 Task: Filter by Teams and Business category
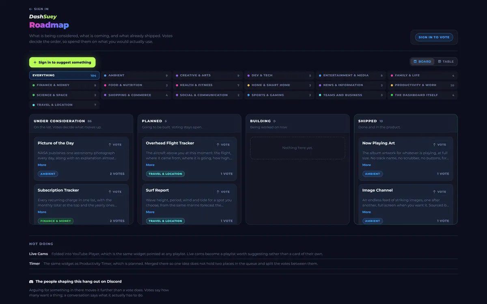click(x=351, y=95)
